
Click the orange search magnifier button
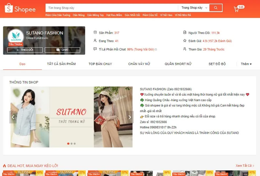[x=215, y=8]
